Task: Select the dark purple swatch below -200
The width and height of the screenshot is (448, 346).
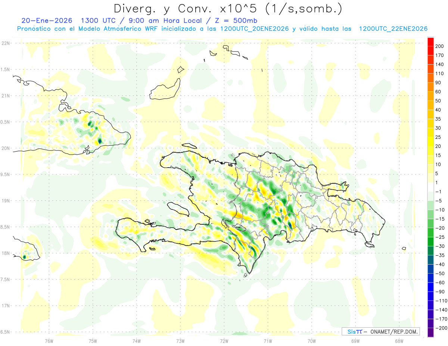Action: [431, 333]
